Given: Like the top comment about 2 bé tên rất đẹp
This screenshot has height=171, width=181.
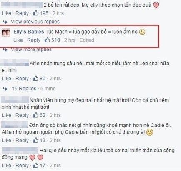Looking at the screenshot, I should [x=6, y=13].
